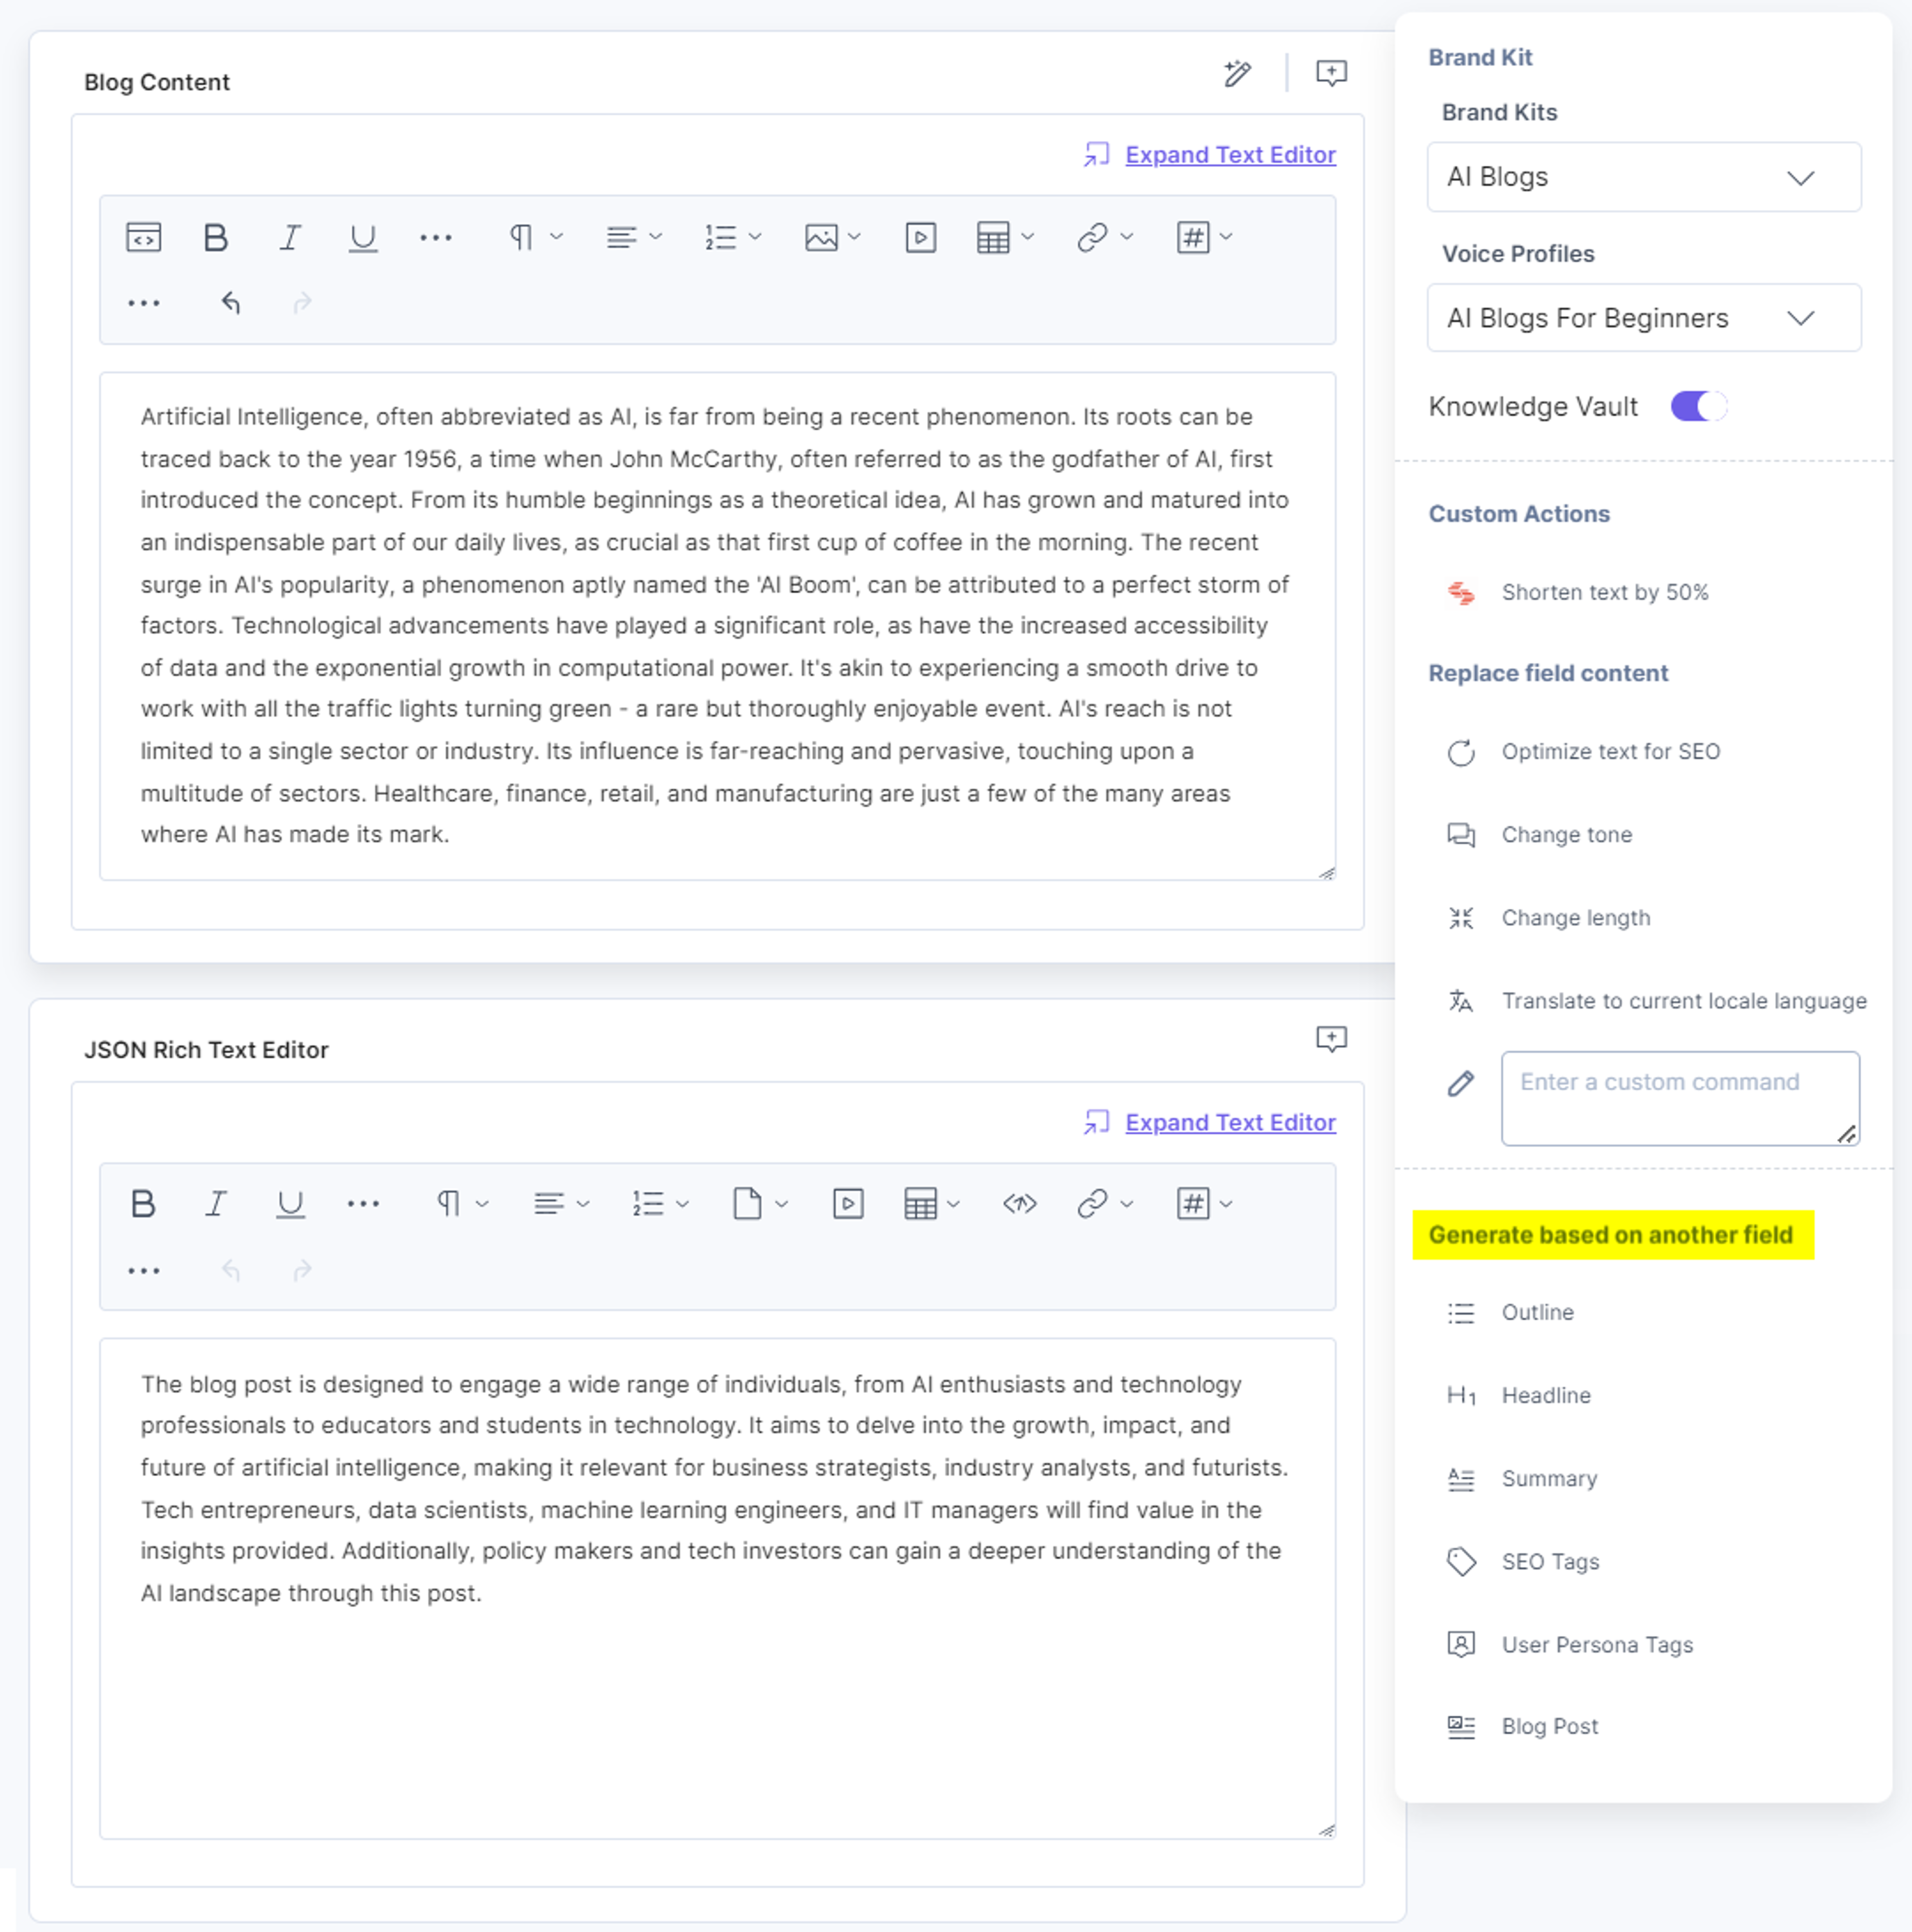Click Redo arrow in Blog Content toolbar
The height and width of the screenshot is (1932, 1912).
(302, 302)
